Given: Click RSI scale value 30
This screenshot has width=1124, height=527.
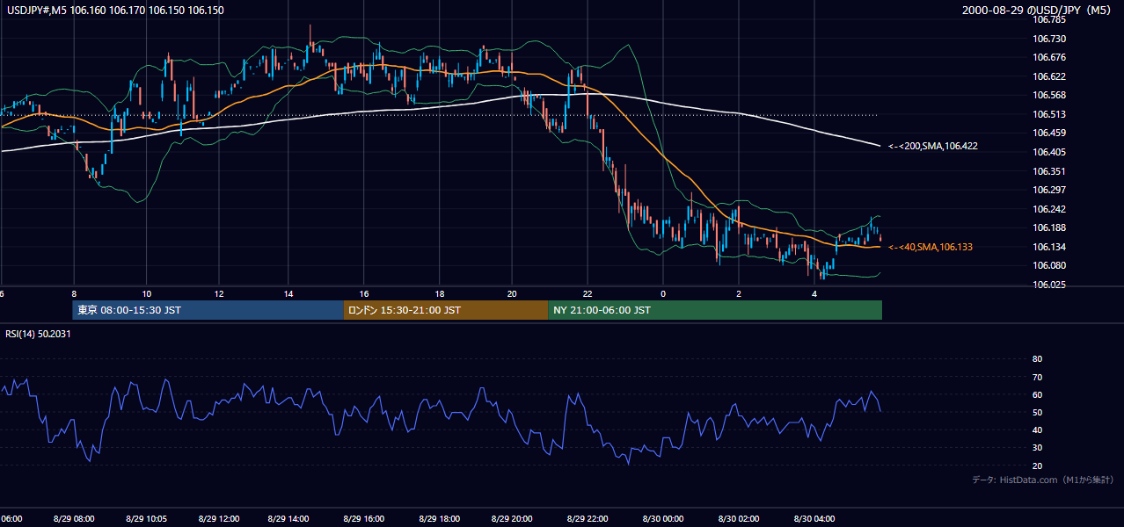Looking at the screenshot, I should (x=1037, y=448).
